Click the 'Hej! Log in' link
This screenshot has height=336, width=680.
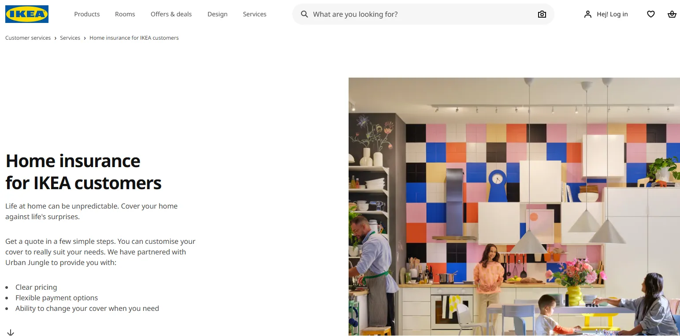coord(612,14)
